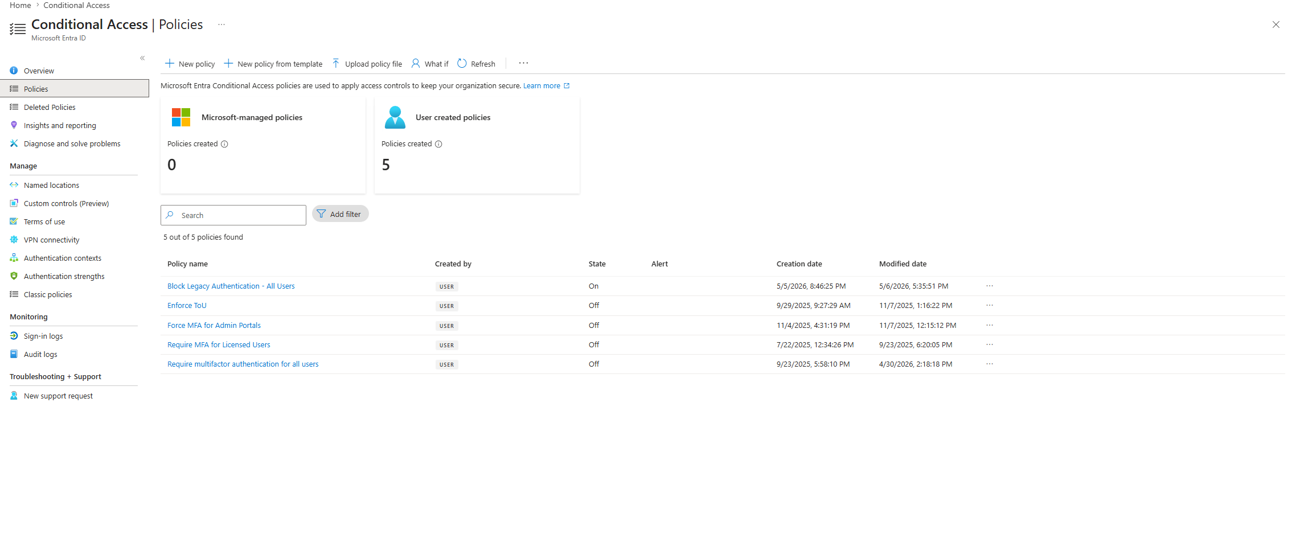Sort by Creation date column header
This screenshot has width=1292, height=534.
point(799,264)
